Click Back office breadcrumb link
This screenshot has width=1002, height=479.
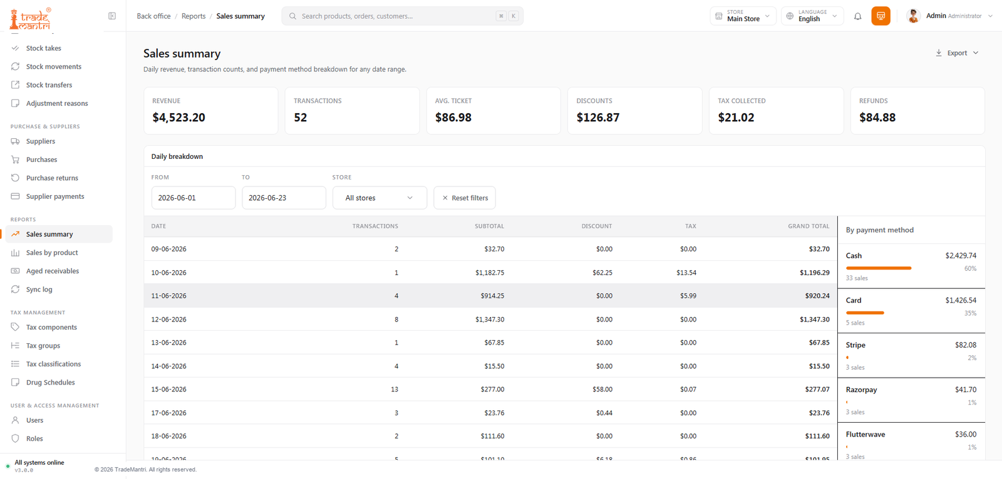coord(153,16)
